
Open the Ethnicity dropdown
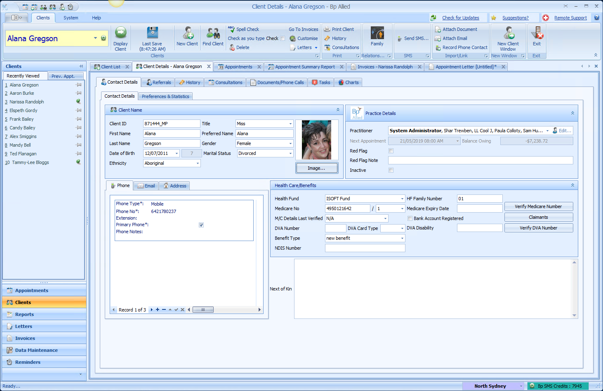198,163
